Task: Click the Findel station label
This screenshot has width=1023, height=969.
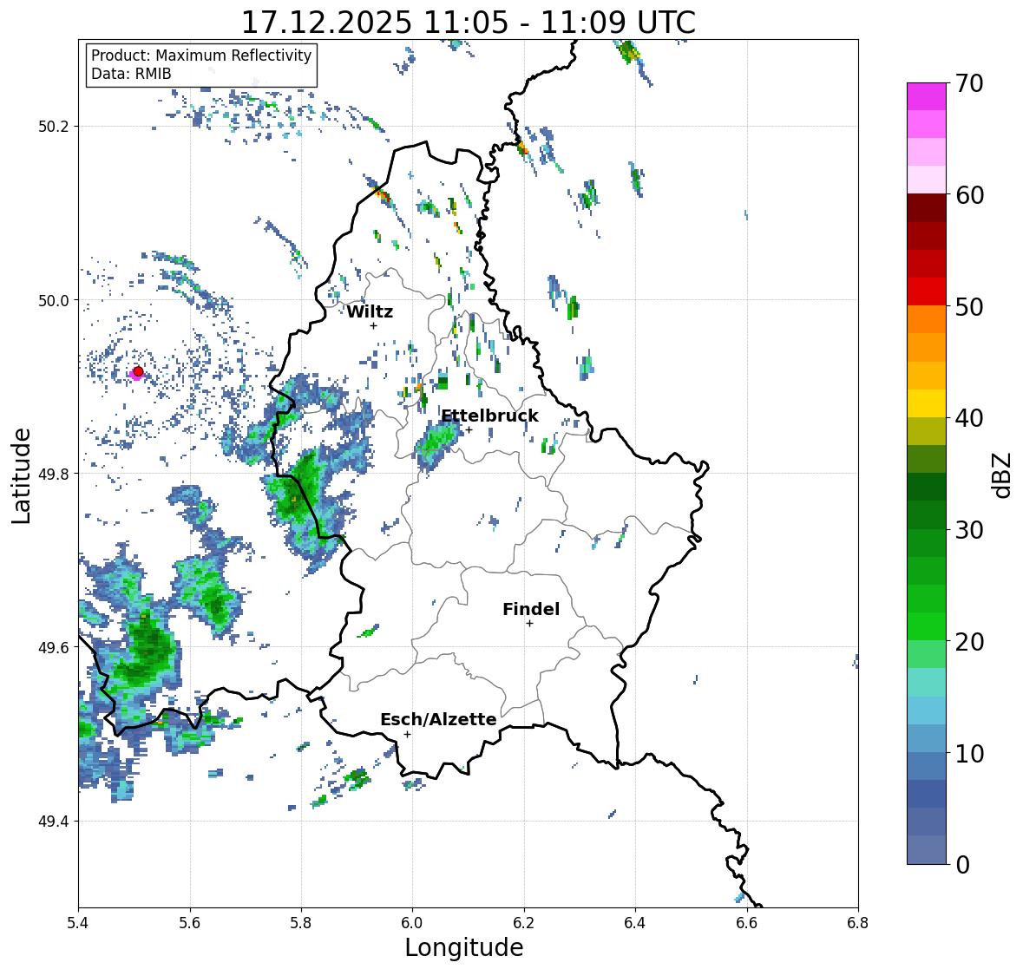Action: [x=531, y=609]
